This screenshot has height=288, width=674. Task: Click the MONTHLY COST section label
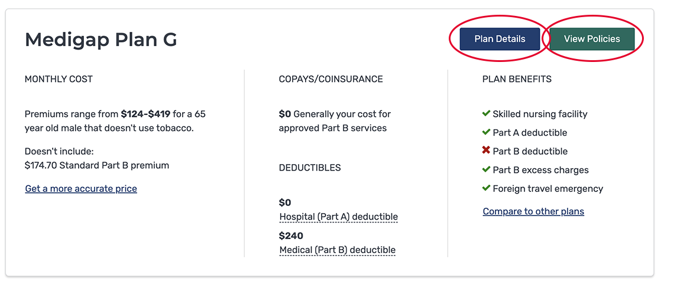point(59,79)
